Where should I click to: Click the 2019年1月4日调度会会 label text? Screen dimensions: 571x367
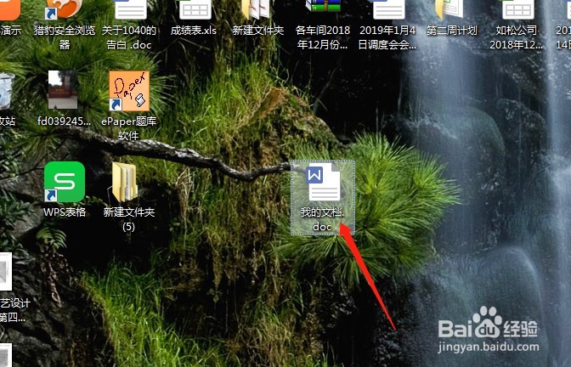[x=387, y=37]
